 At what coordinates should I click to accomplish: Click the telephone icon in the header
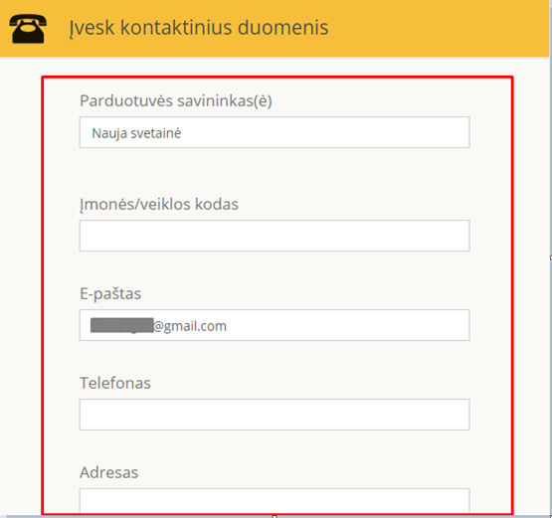28,29
